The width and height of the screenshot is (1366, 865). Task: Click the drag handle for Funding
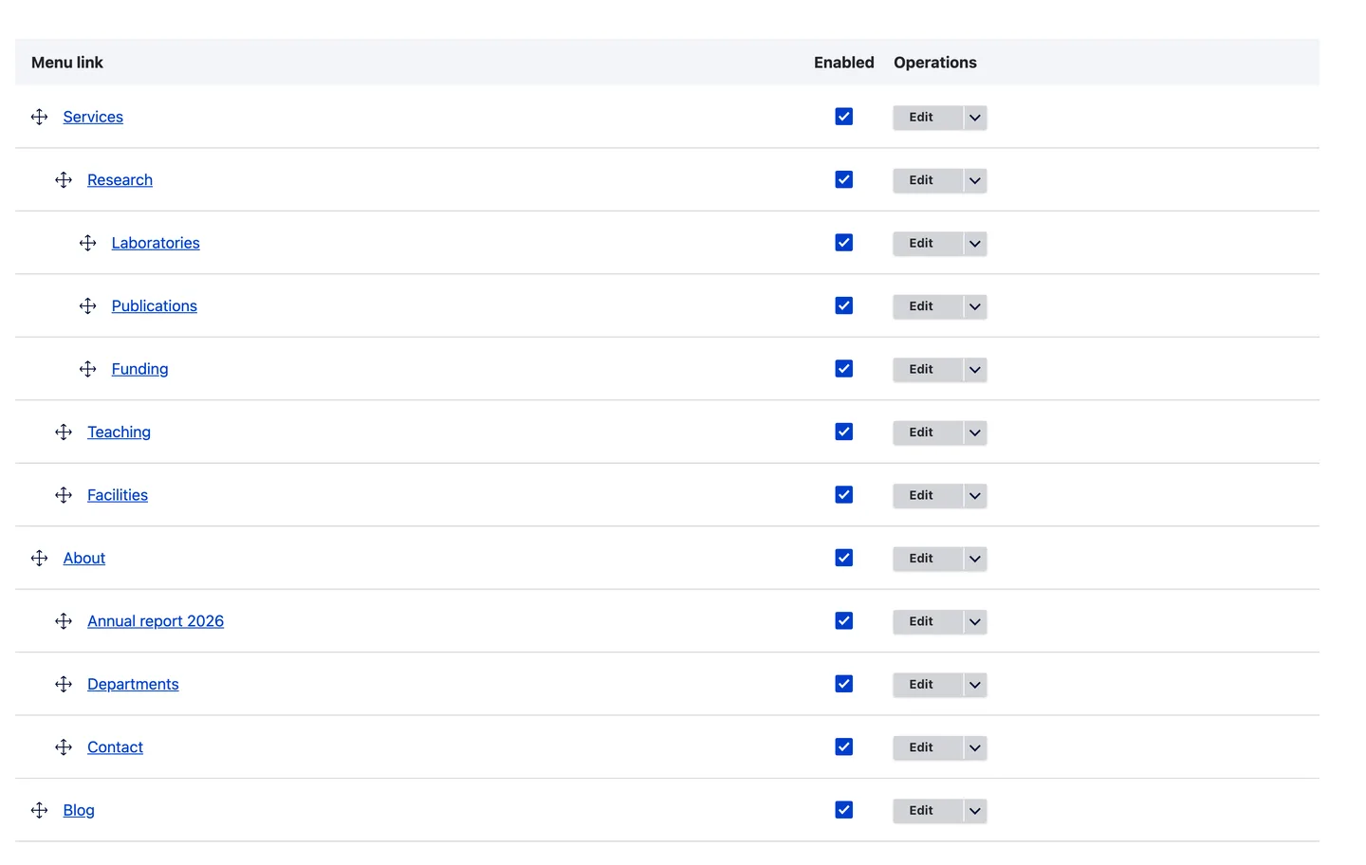[87, 369]
